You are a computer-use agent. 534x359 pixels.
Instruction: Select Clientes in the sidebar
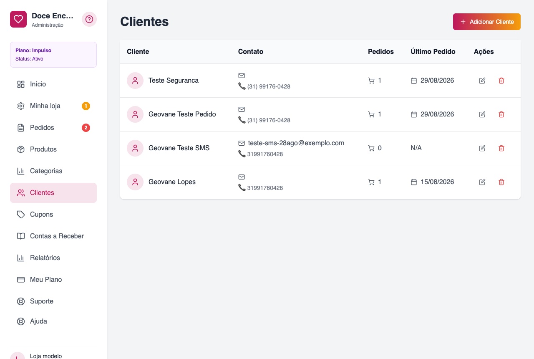(x=53, y=193)
